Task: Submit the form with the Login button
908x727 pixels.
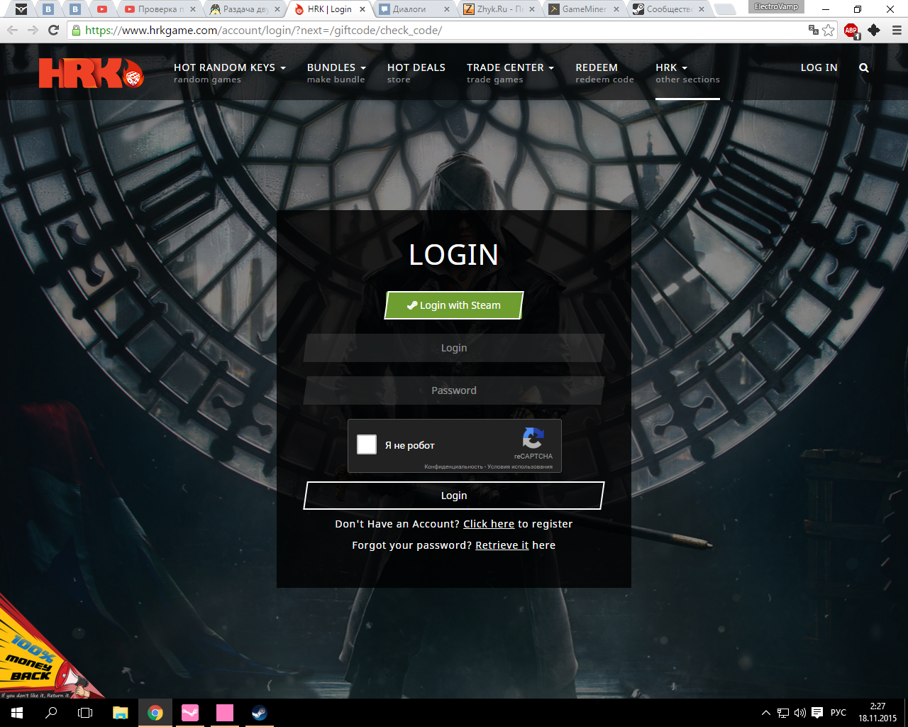Action: point(454,496)
